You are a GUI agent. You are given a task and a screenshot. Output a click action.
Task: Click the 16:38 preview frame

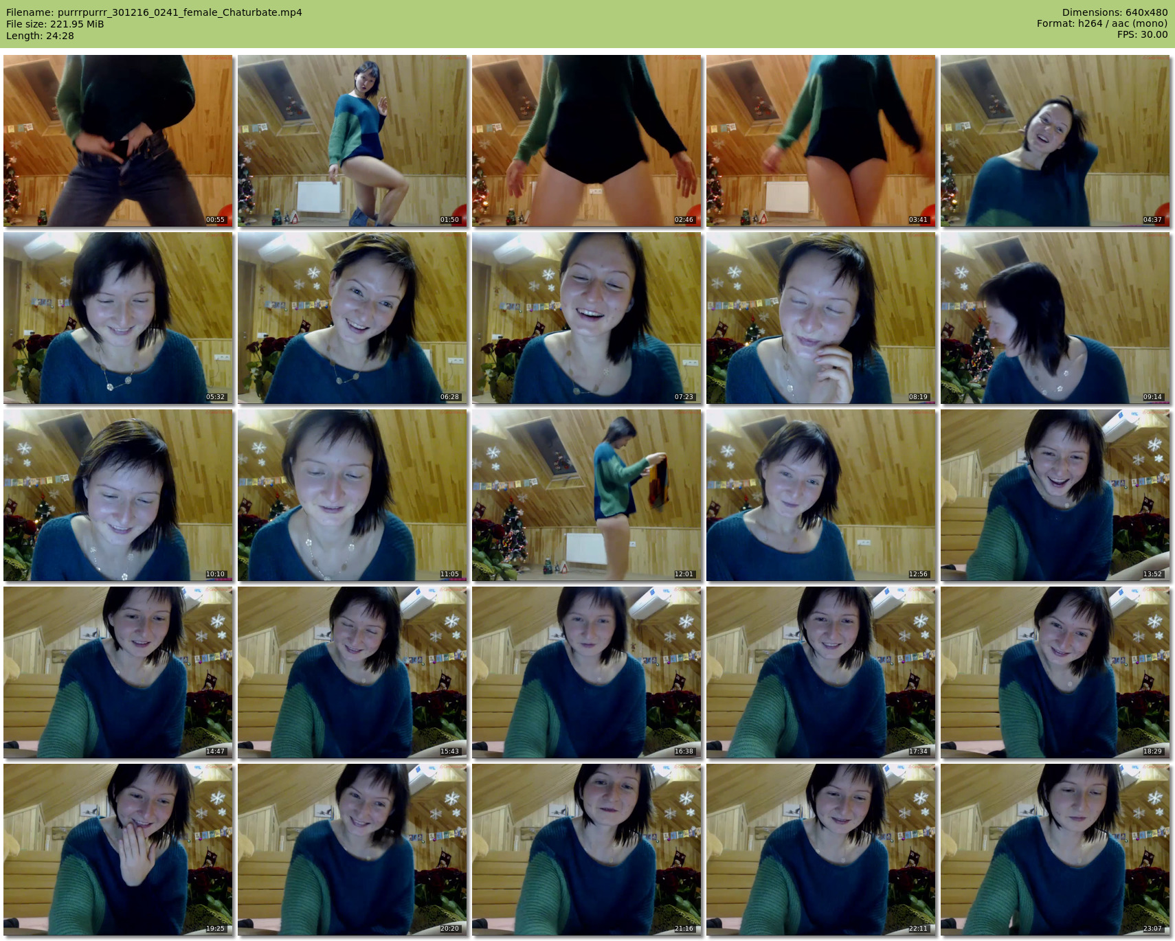587,672
